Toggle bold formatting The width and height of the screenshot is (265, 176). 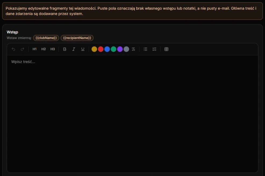click(65, 49)
